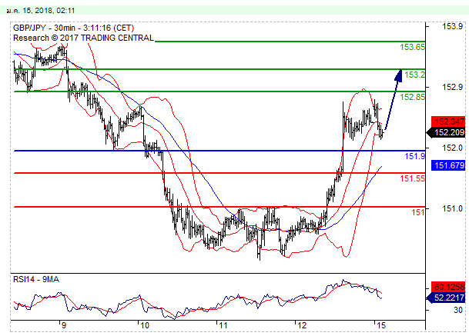This screenshot has height=336, width=469.
Task: Click the RSI axis value 30
Action: coord(458,310)
